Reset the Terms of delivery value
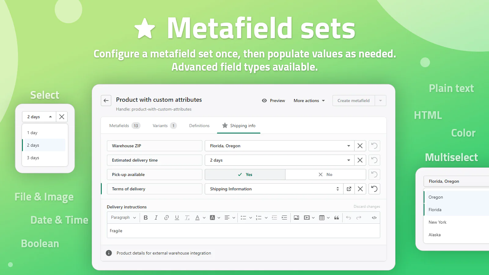The width and height of the screenshot is (489, 275). tap(374, 189)
